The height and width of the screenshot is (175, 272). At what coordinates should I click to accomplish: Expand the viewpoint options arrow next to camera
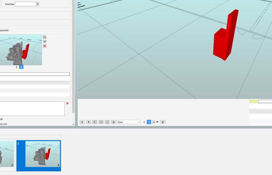click(157, 122)
